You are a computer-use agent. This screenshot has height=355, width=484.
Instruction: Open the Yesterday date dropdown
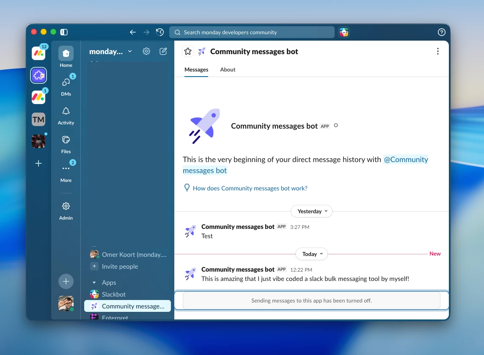point(312,211)
